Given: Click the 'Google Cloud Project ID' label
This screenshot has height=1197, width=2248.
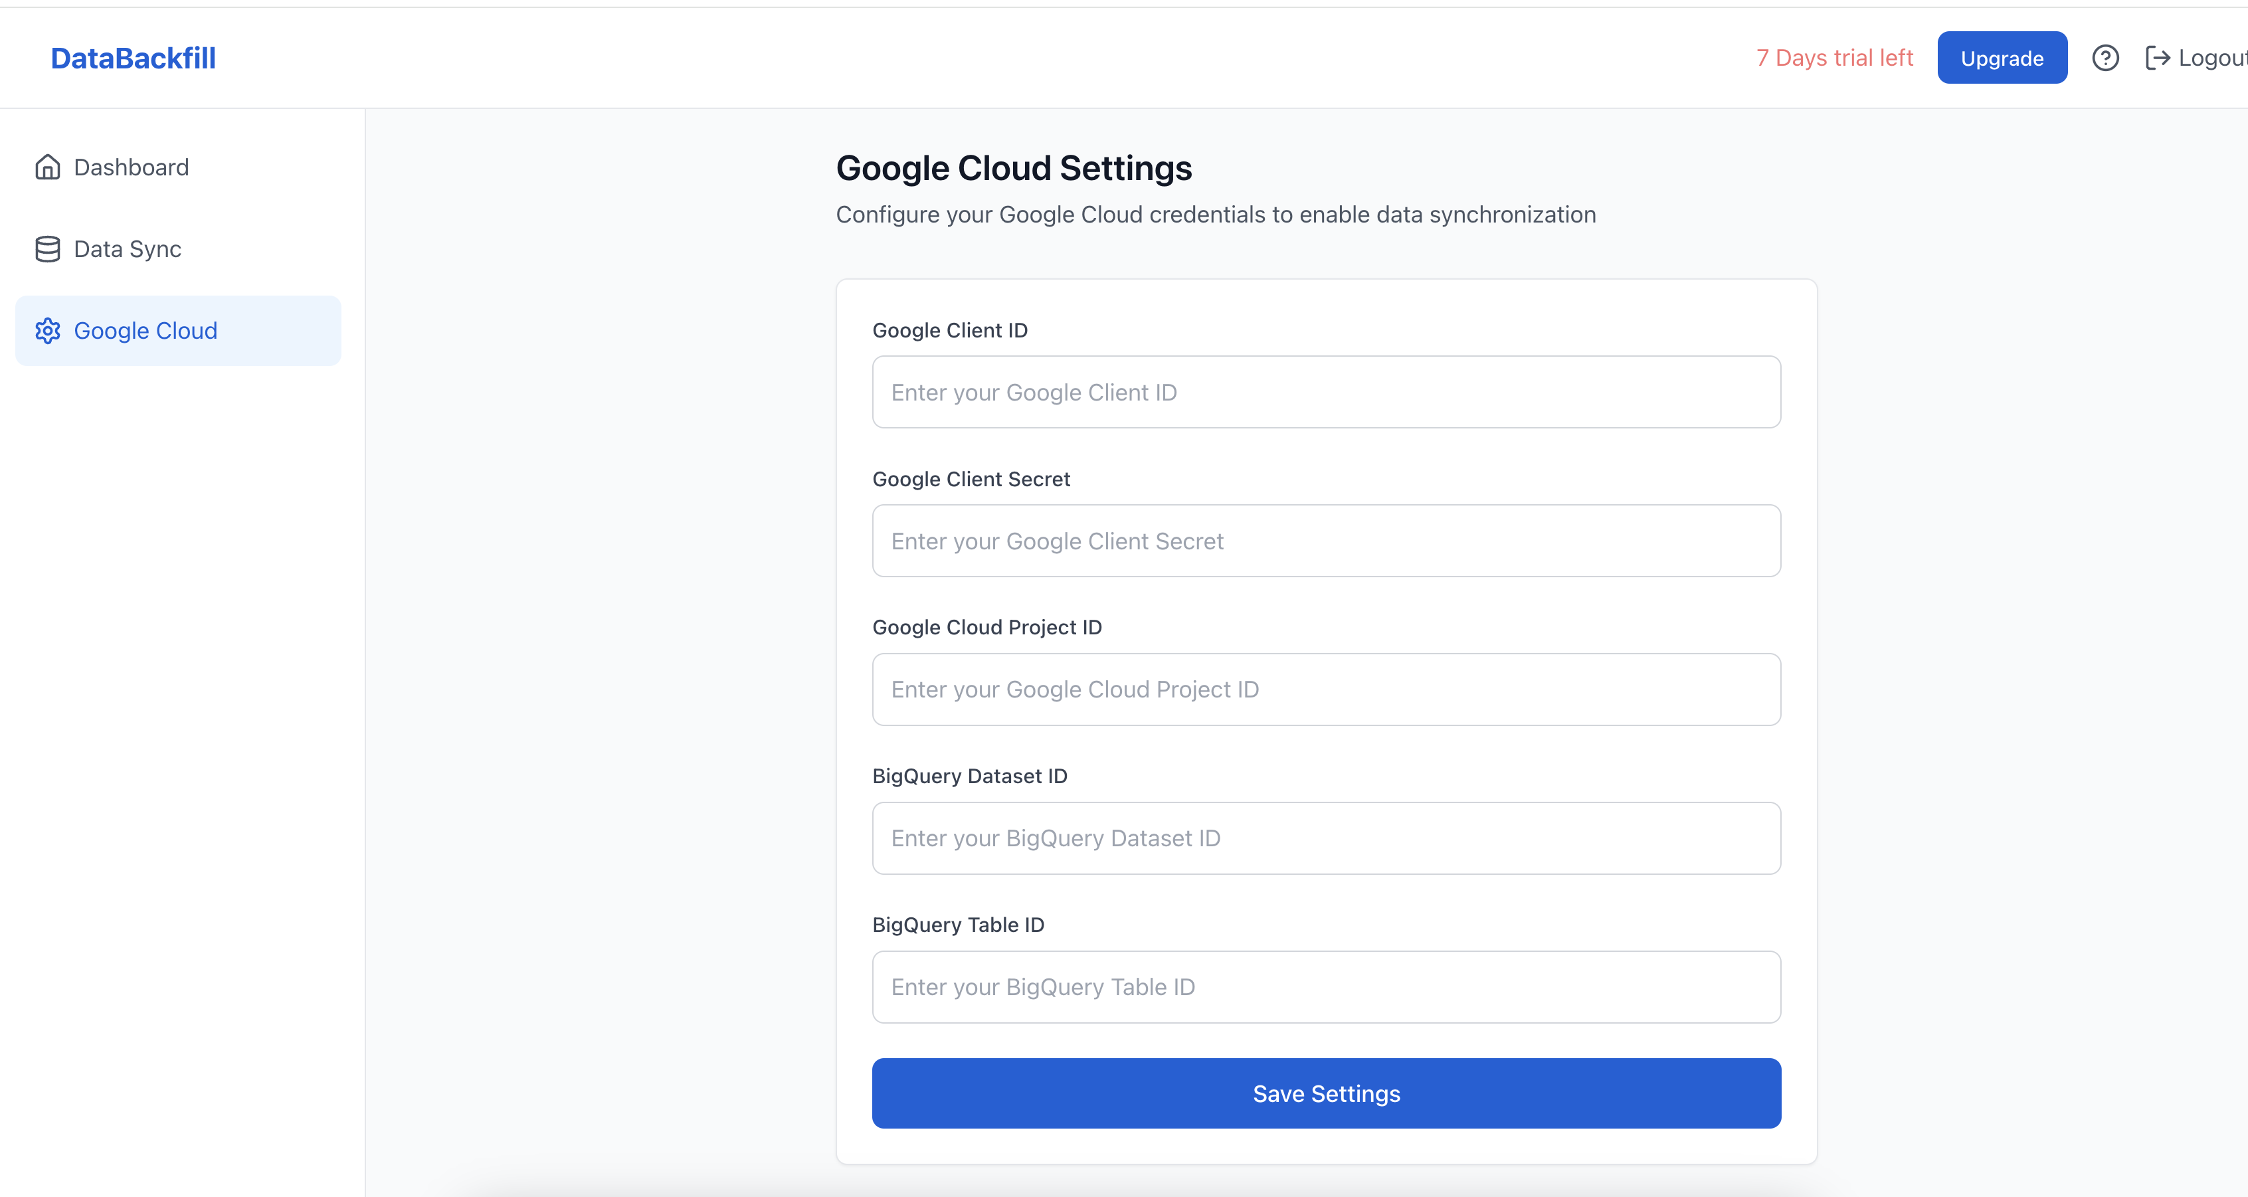Looking at the screenshot, I should 987,627.
